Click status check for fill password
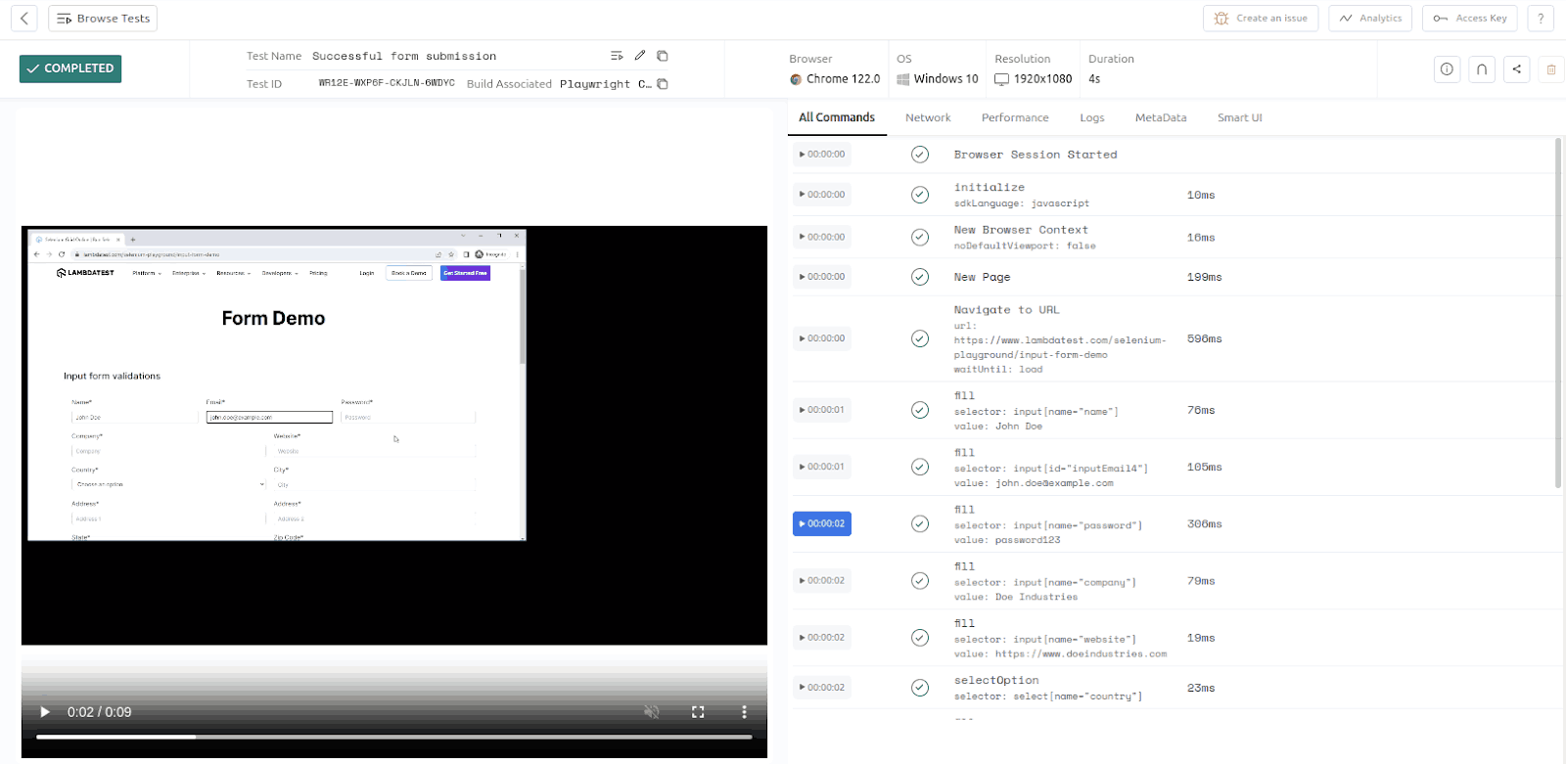 coord(920,523)
